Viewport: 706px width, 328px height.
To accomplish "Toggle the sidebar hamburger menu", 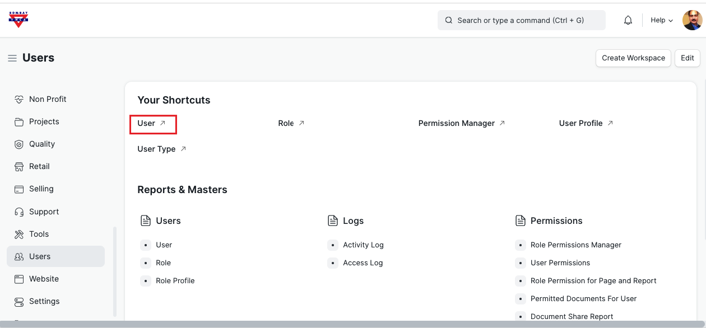I will coord(12,58).
